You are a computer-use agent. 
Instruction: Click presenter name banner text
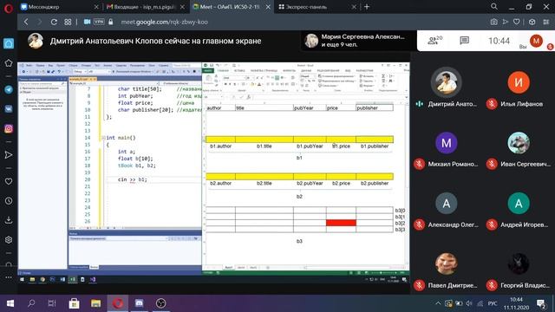[155, 41]
